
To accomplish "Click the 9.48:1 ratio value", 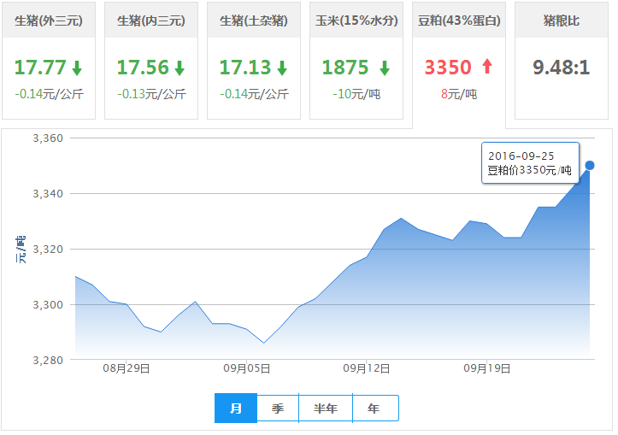I will (562, 68).
